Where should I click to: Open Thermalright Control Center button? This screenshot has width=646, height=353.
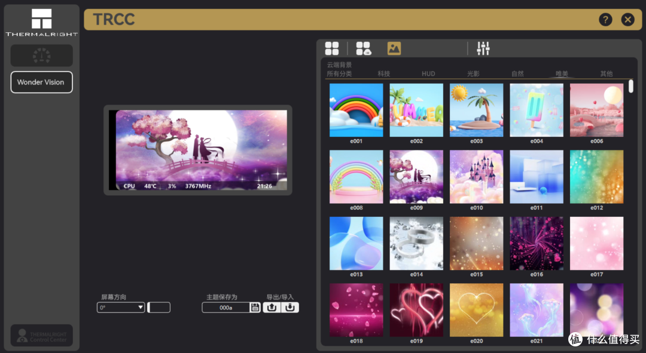tap(42, 335)
